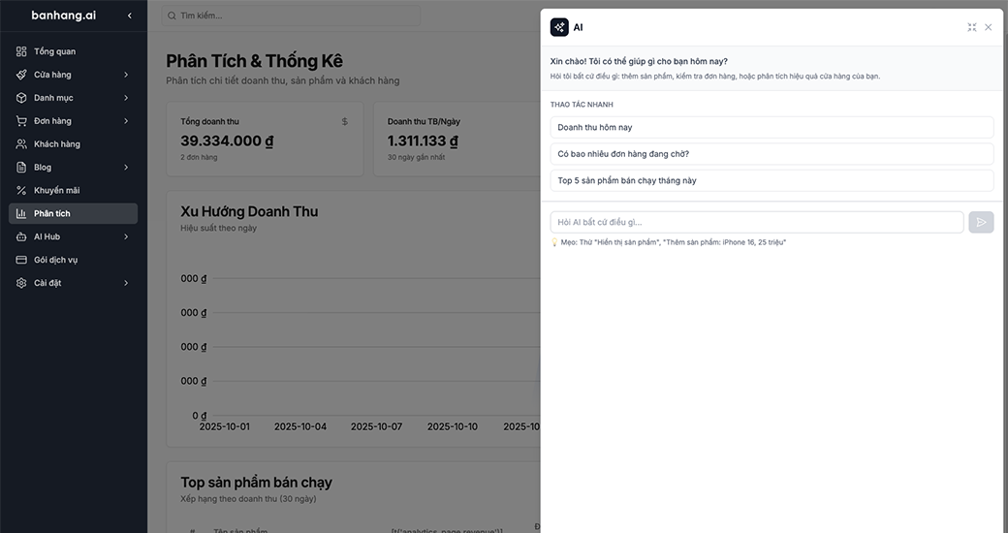Click the Cửa hàng store icon

point(21,75)
